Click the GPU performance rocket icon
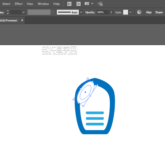Screen dimensions: 165x158 (x=100, y=4)
